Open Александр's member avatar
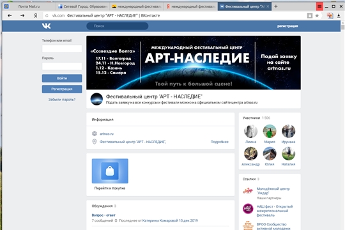Viewport: 345px width, 230px height. [x=250, y=153]
